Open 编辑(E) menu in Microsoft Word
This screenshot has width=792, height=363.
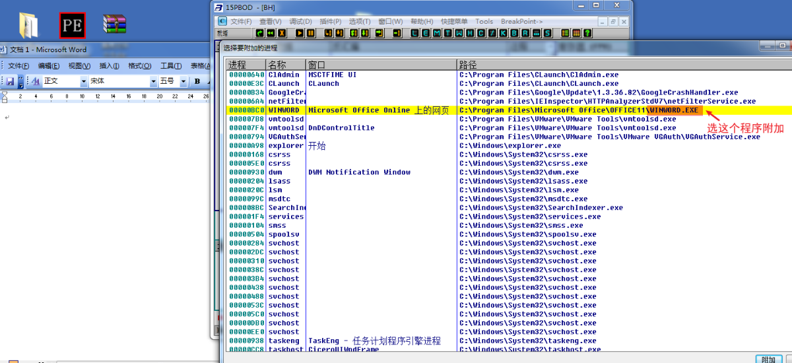49,65
